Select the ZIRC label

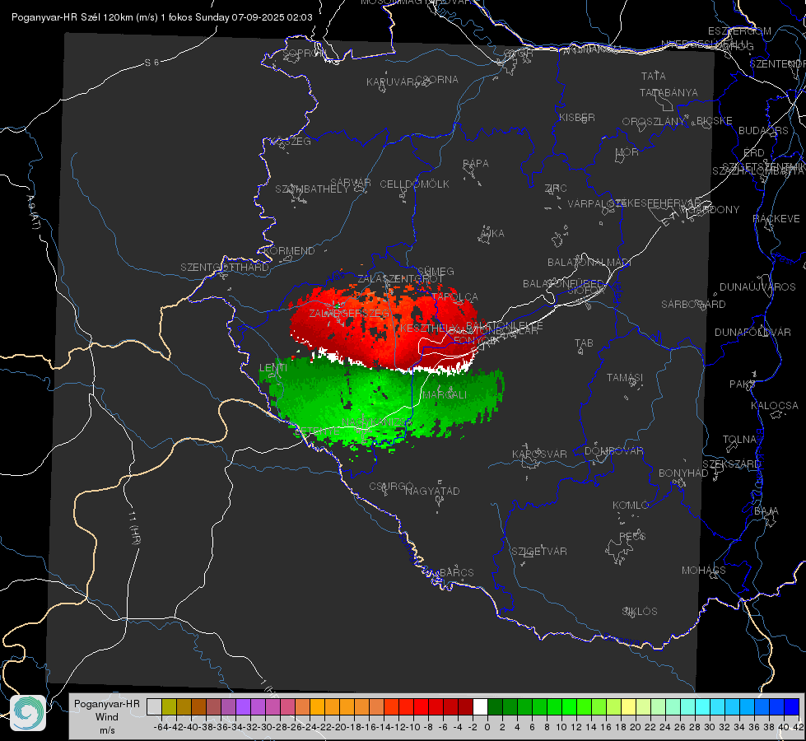[x=556, y=189]
